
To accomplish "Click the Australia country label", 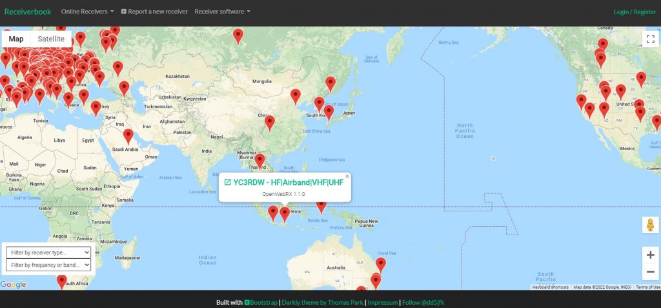I will pos(336,267).
